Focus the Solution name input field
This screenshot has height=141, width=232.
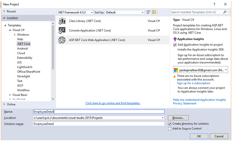pos(99,124)
